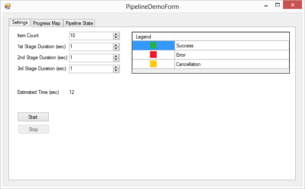Raise 2nd Stage Duration using up arrow
Screen dimensions: 305x189
(x=116, y=56)
